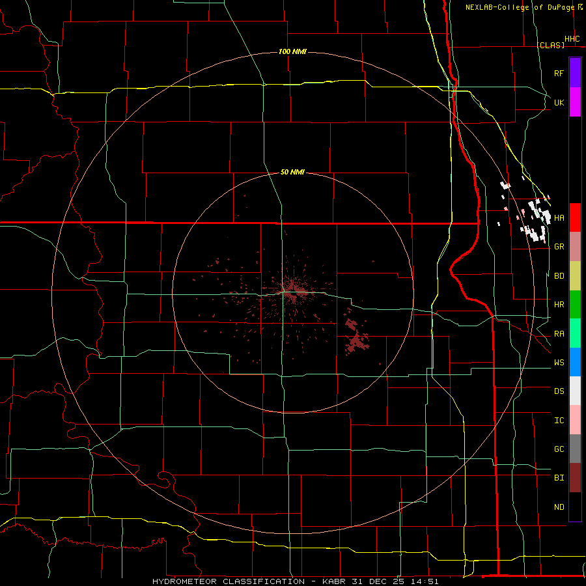Click the RF legend label

coord(559,73)
